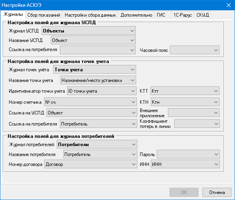Open the Журнал потребителей dropdown
The width and height of the screenshot is (235, 200).
pos(97,144)
